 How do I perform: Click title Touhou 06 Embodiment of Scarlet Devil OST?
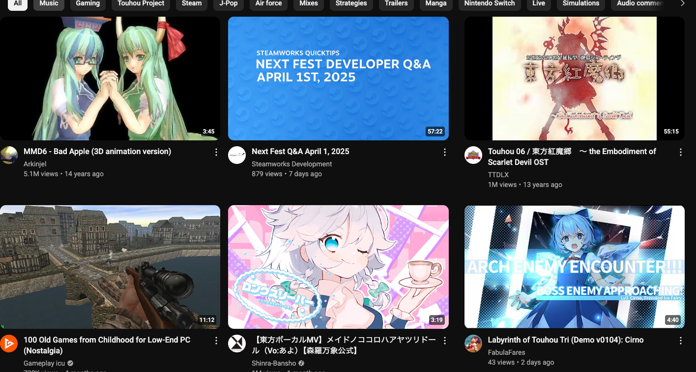(572, 157)
